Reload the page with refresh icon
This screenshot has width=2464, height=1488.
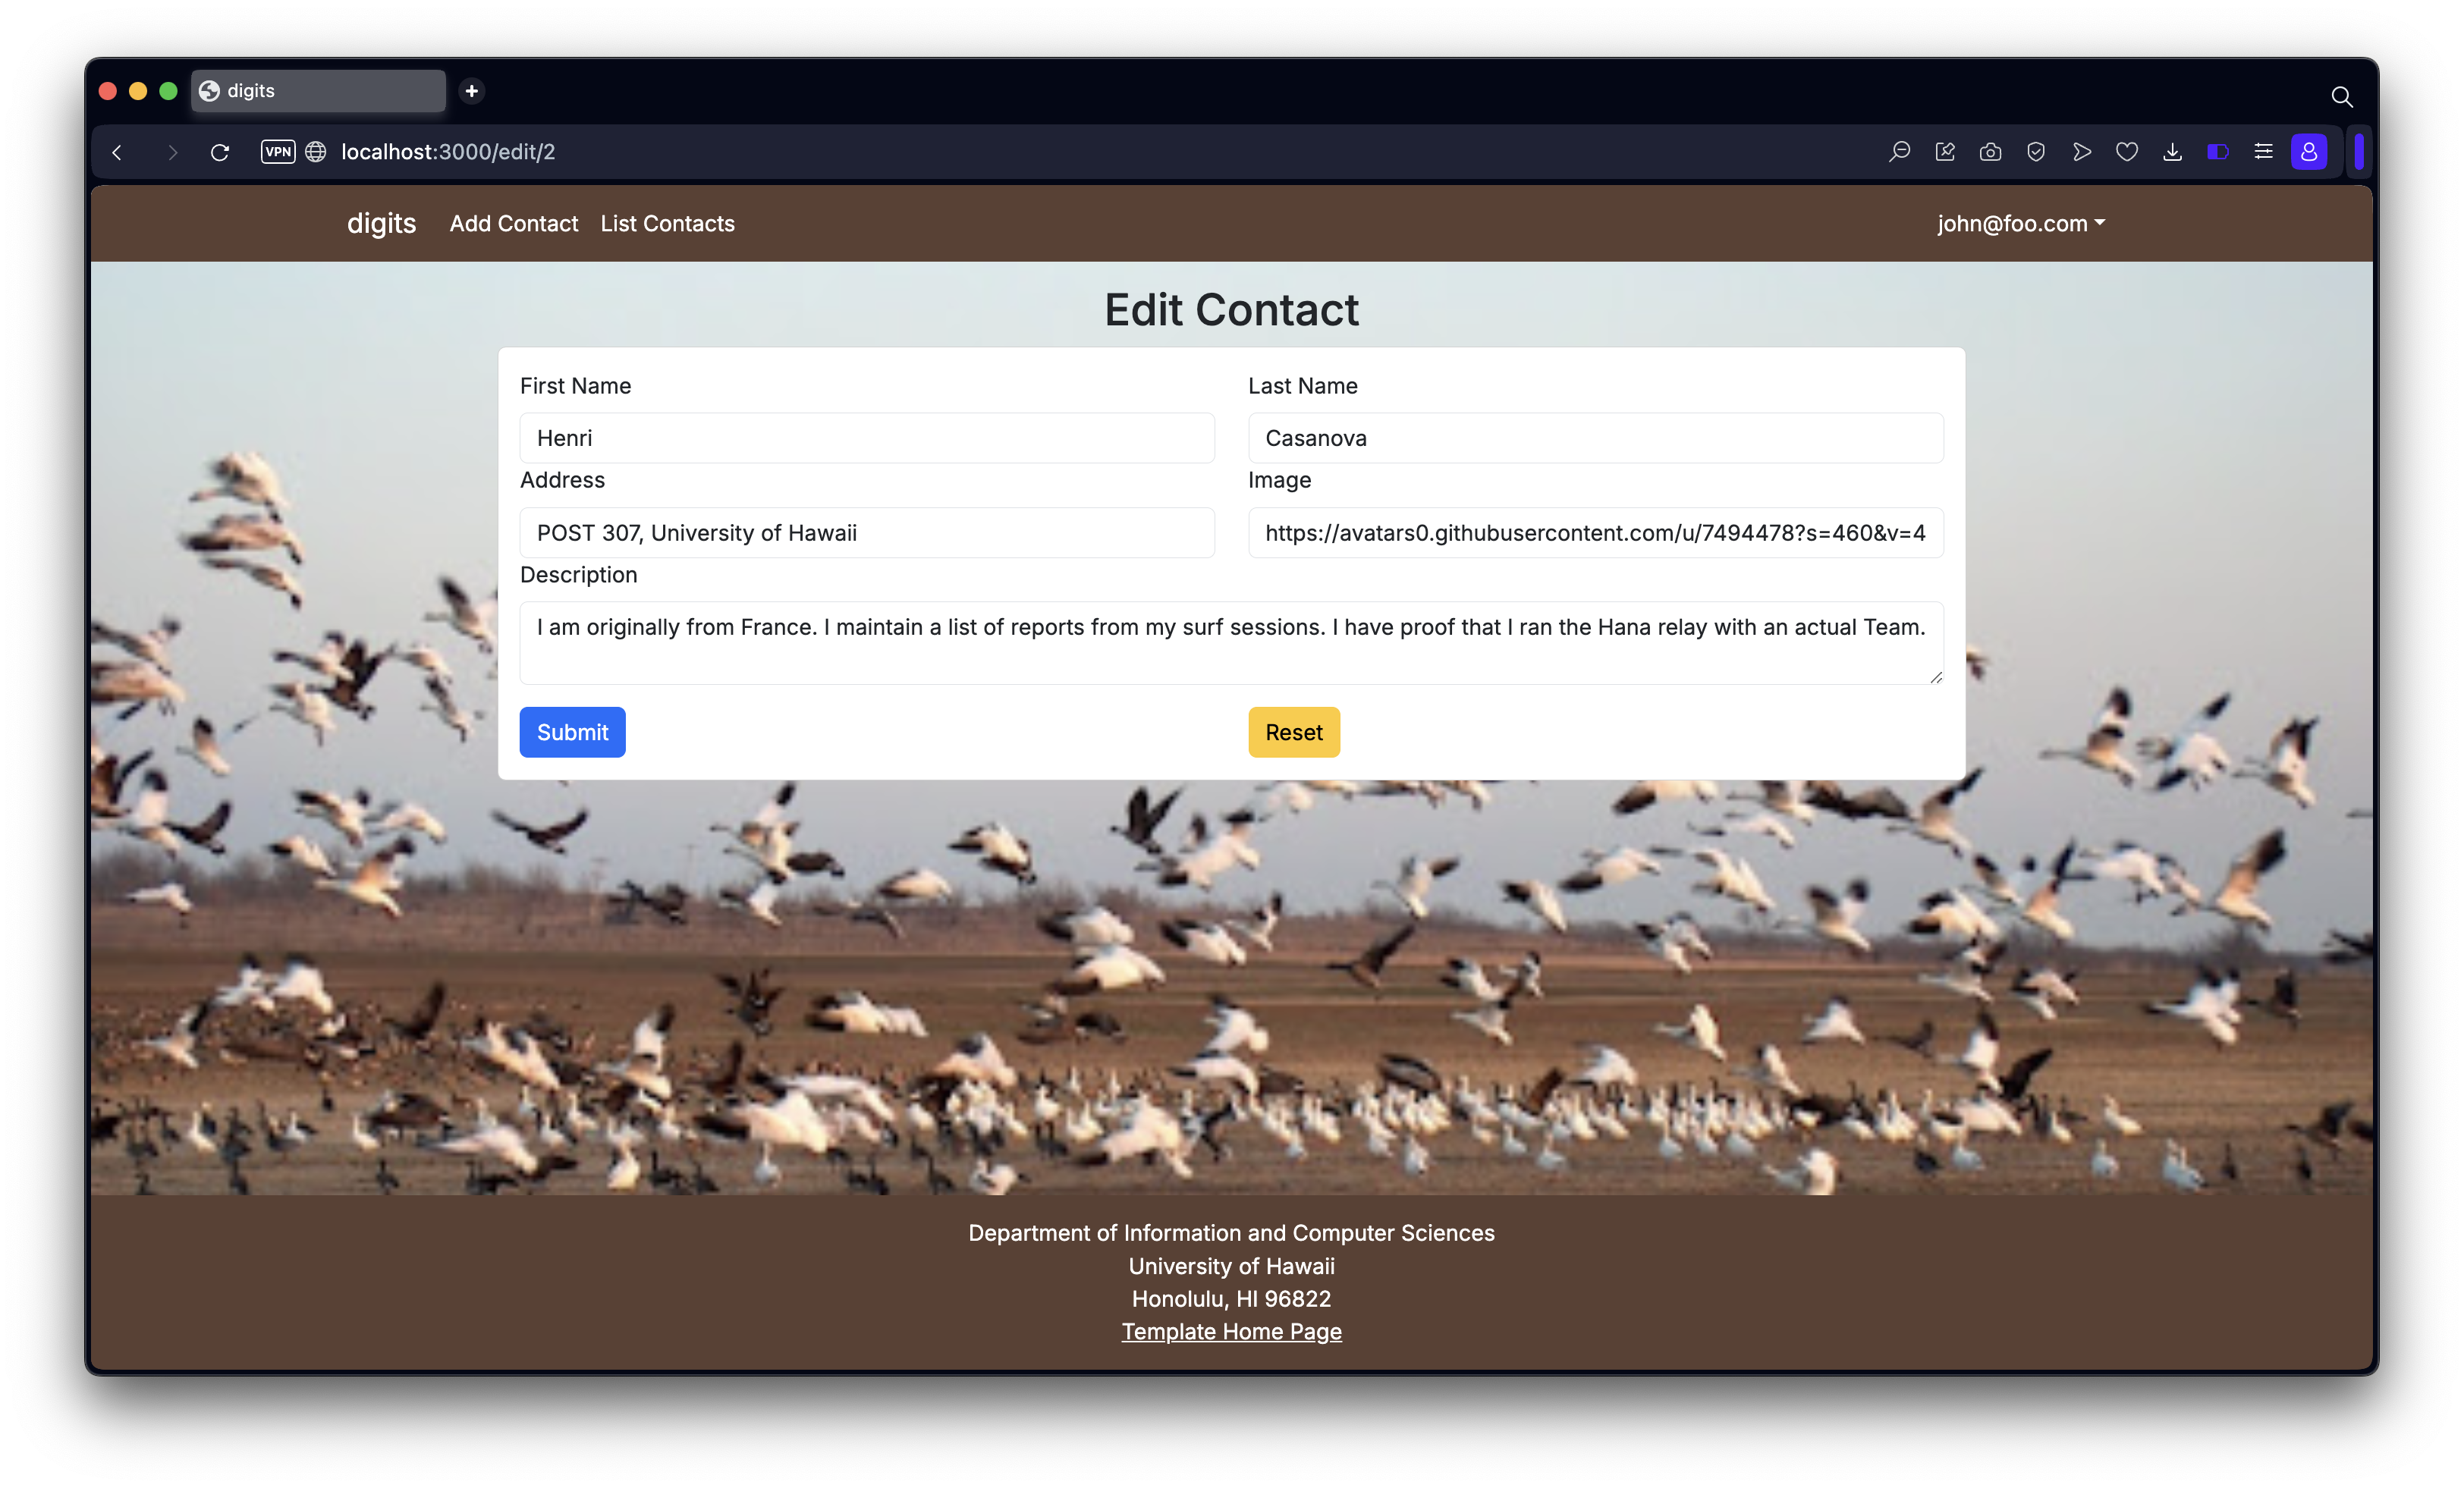[220, 152]
